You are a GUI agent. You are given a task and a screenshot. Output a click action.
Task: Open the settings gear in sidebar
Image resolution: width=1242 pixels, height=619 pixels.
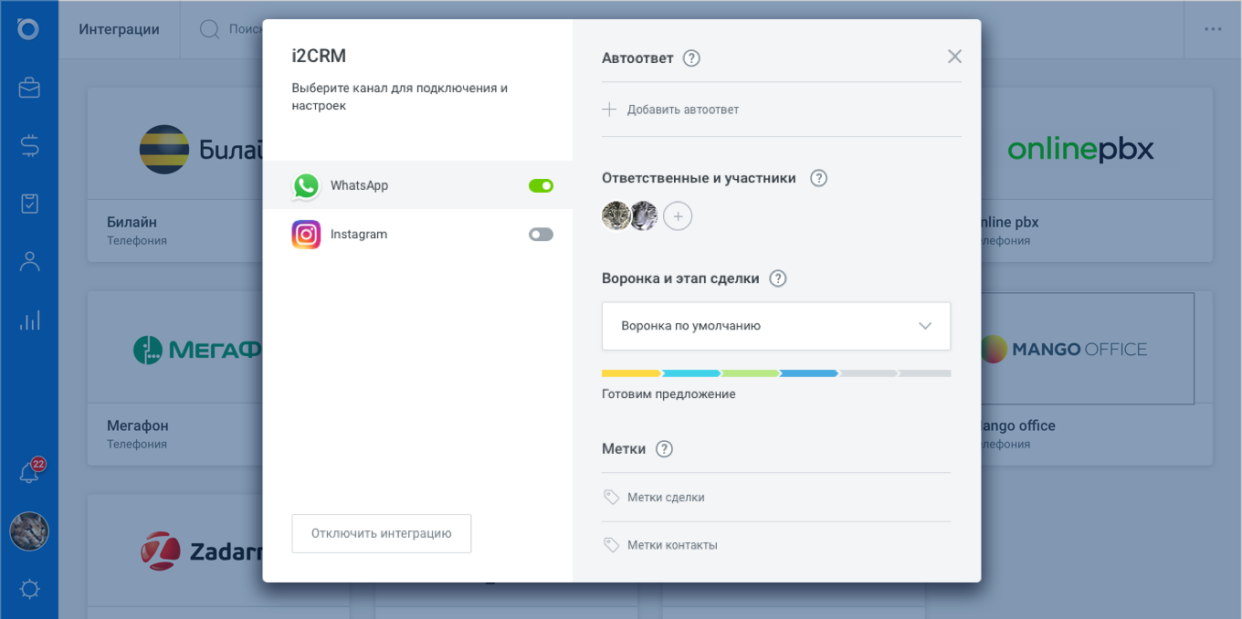tap(29, 590)
